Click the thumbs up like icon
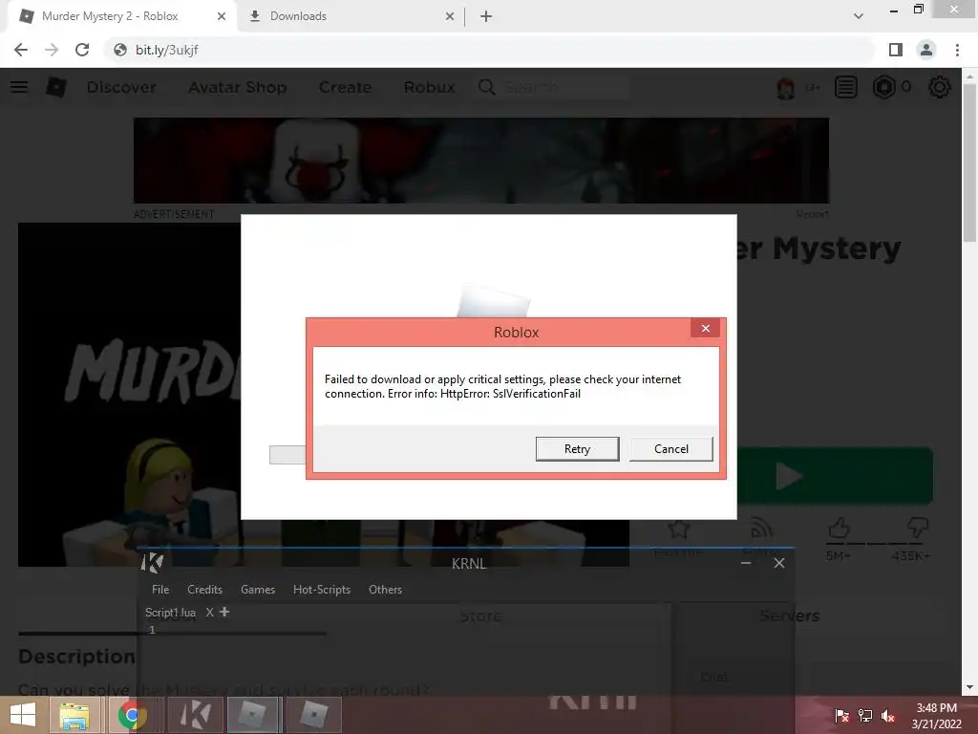The width and height of the screenshot is (978, 734). coord(839,528)
